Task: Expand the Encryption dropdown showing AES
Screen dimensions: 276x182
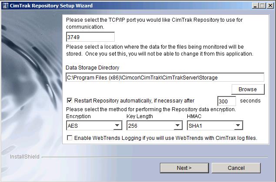Action: click(117, 126)
